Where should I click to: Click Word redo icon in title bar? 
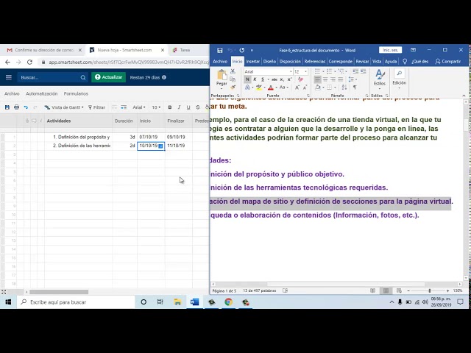[242, 50]
